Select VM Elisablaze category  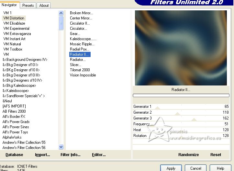[14, 23]
